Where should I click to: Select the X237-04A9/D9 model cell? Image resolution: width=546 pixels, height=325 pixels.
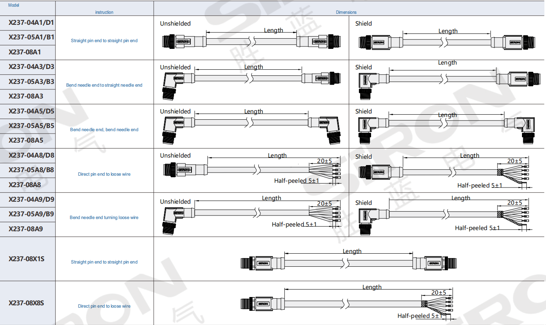(32, 199)
